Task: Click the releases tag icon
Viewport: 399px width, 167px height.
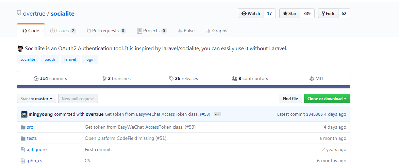Action: pos(171,79)
